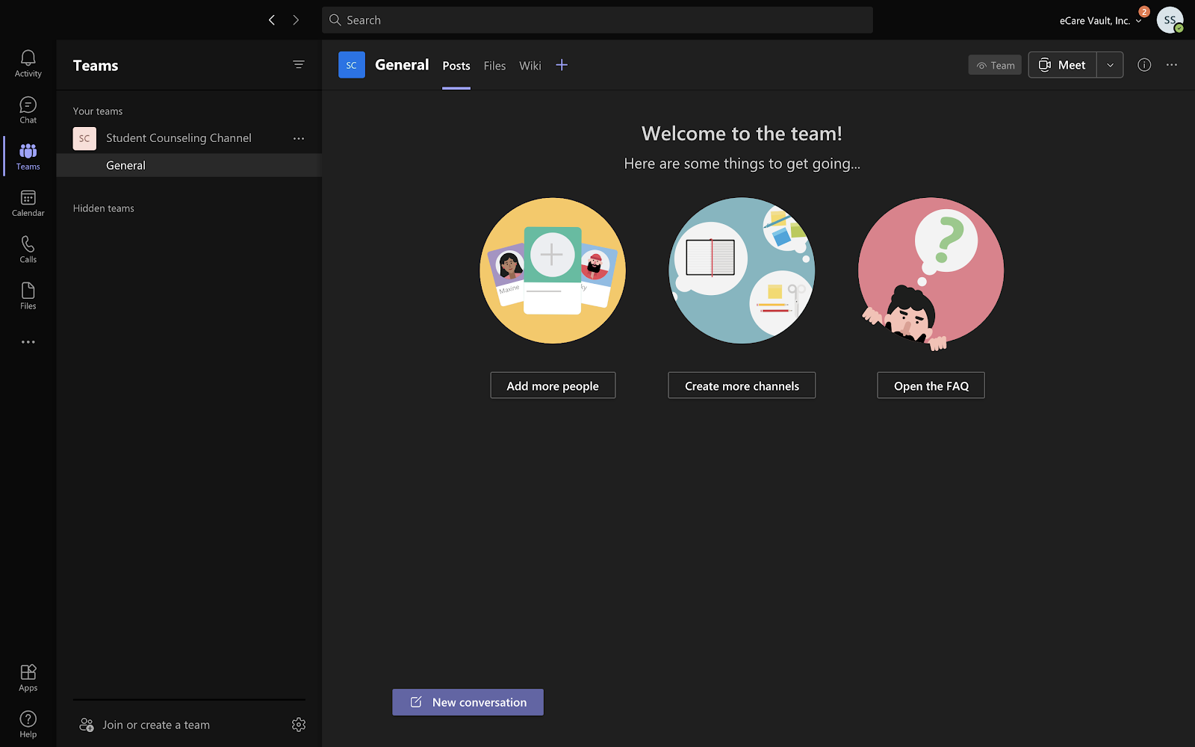Open the Apps store icon
This screenshot has height=747, width=1195.
(28, 678)
